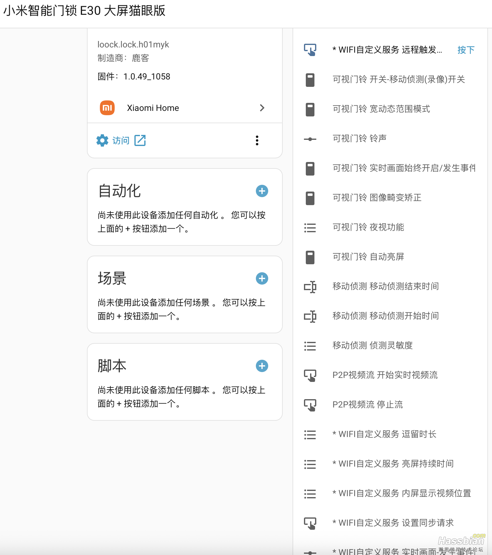The height and width of the screenshot is (555, 492).
Task: Click the settings gear next to 访问
Action: pyautogui.click(x=102, y=140)
